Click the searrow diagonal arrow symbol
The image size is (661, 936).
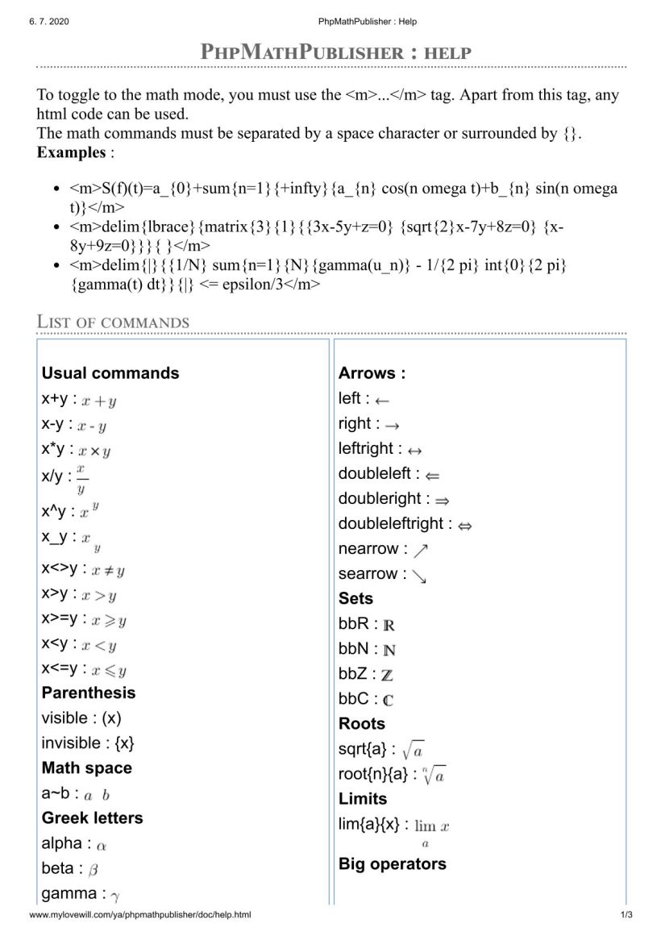[418, 576]
